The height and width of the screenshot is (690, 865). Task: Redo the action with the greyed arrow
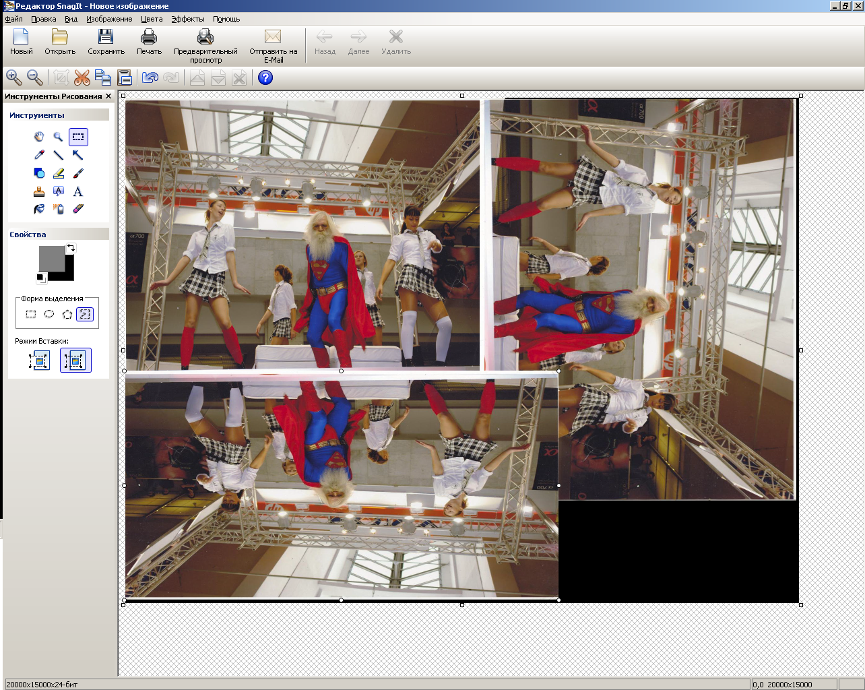tap(171, 78)
